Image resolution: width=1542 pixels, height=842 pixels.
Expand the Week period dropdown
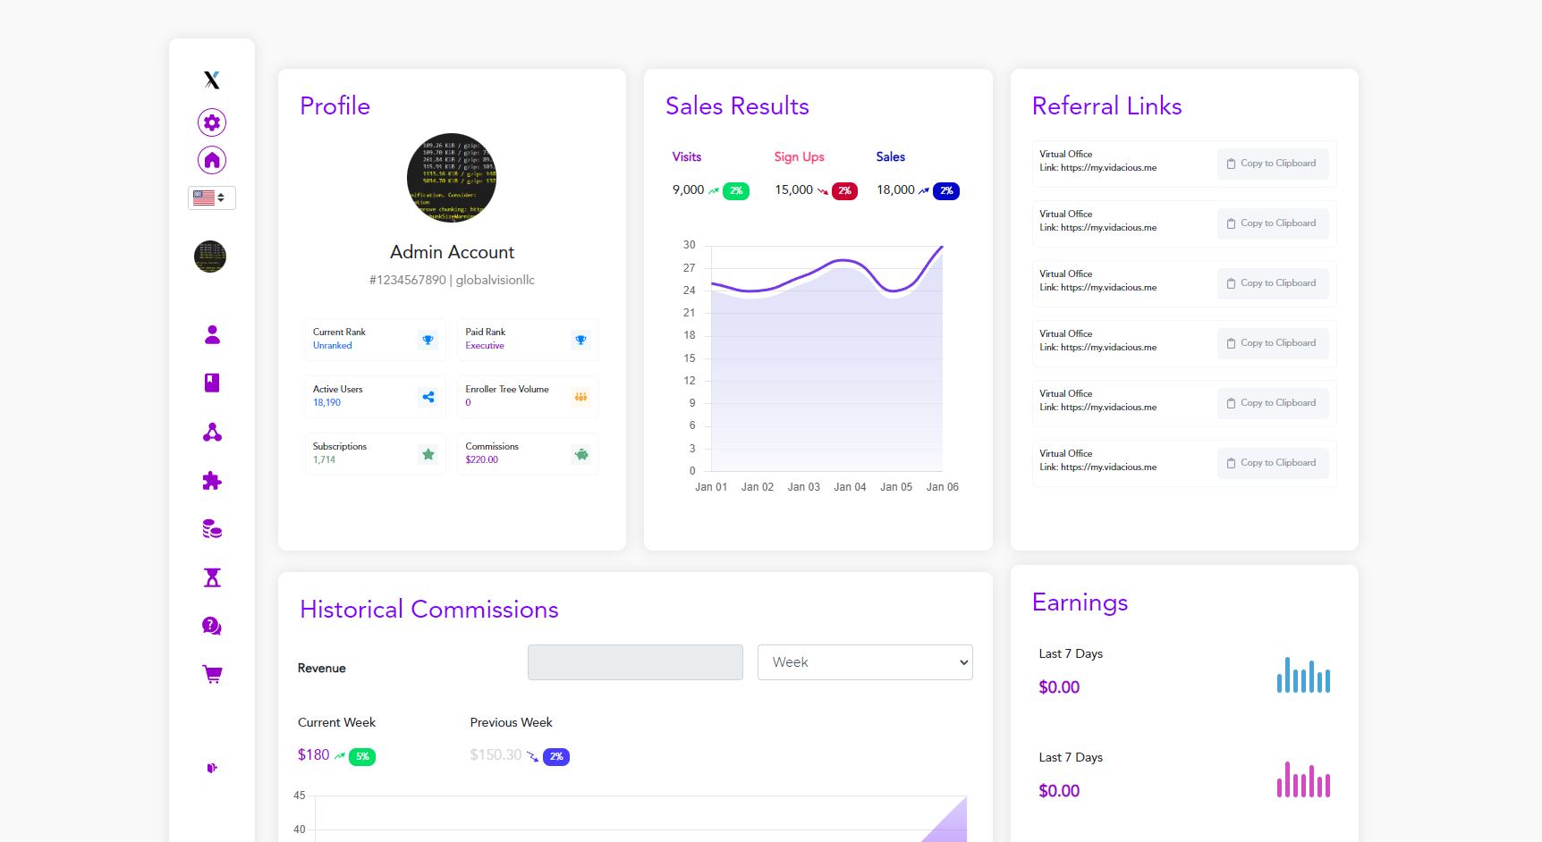click(x=864, y=662)
